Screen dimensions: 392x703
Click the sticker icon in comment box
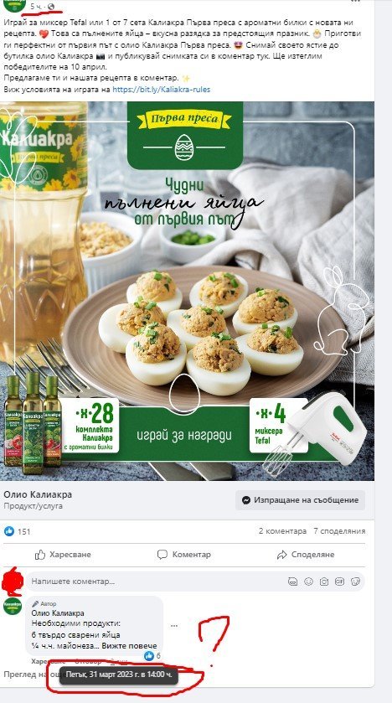point(356,582)
